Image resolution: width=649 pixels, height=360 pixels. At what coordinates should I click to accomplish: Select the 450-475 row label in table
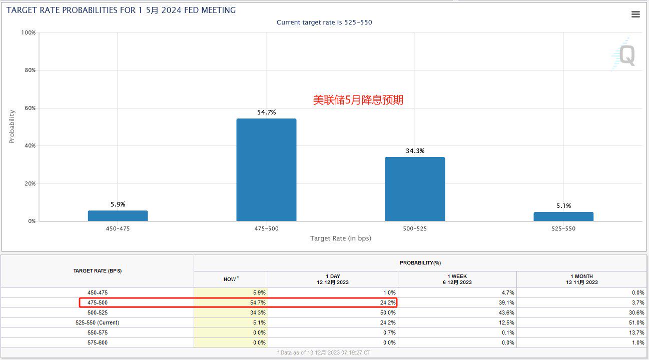click(98, 292)
